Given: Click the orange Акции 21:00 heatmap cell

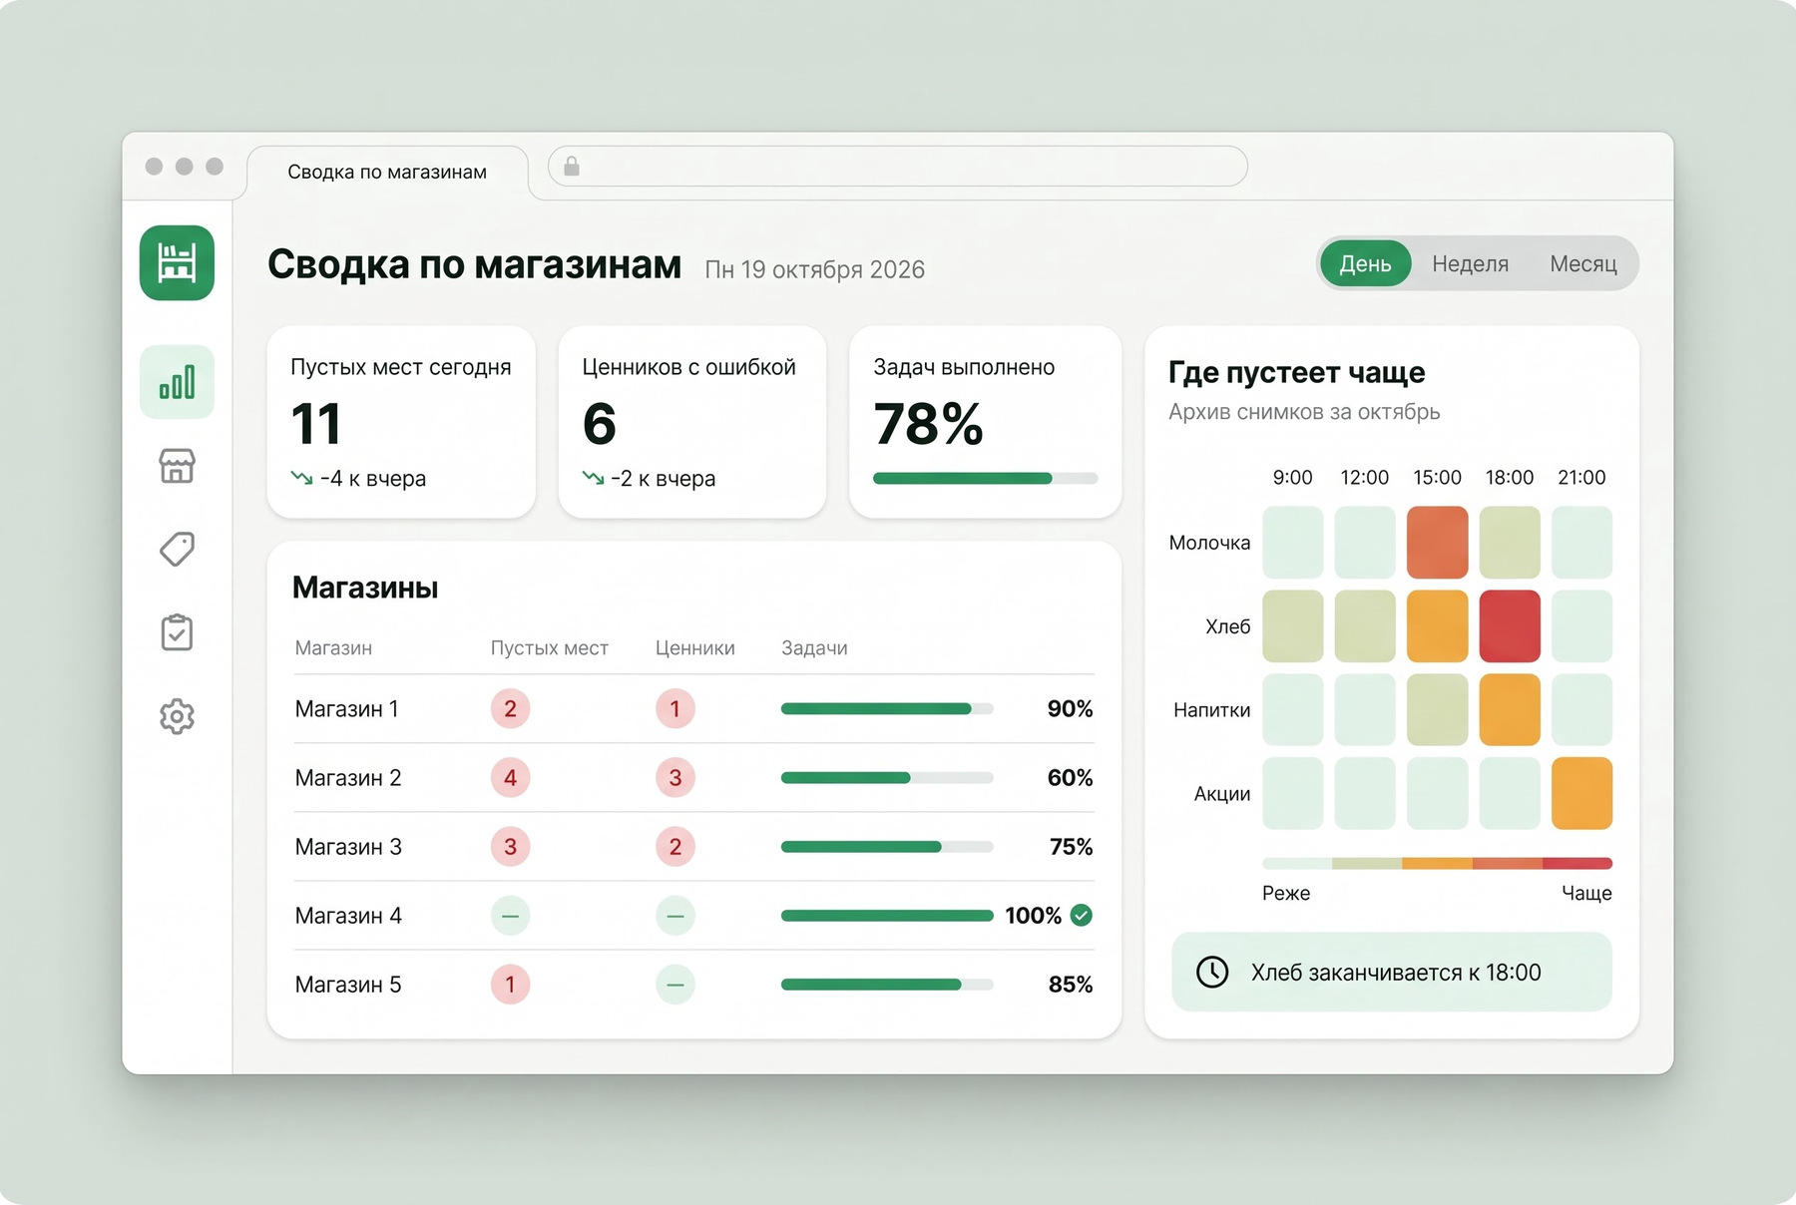Looking at the screenshot, I should click(x=1581, y=793).
